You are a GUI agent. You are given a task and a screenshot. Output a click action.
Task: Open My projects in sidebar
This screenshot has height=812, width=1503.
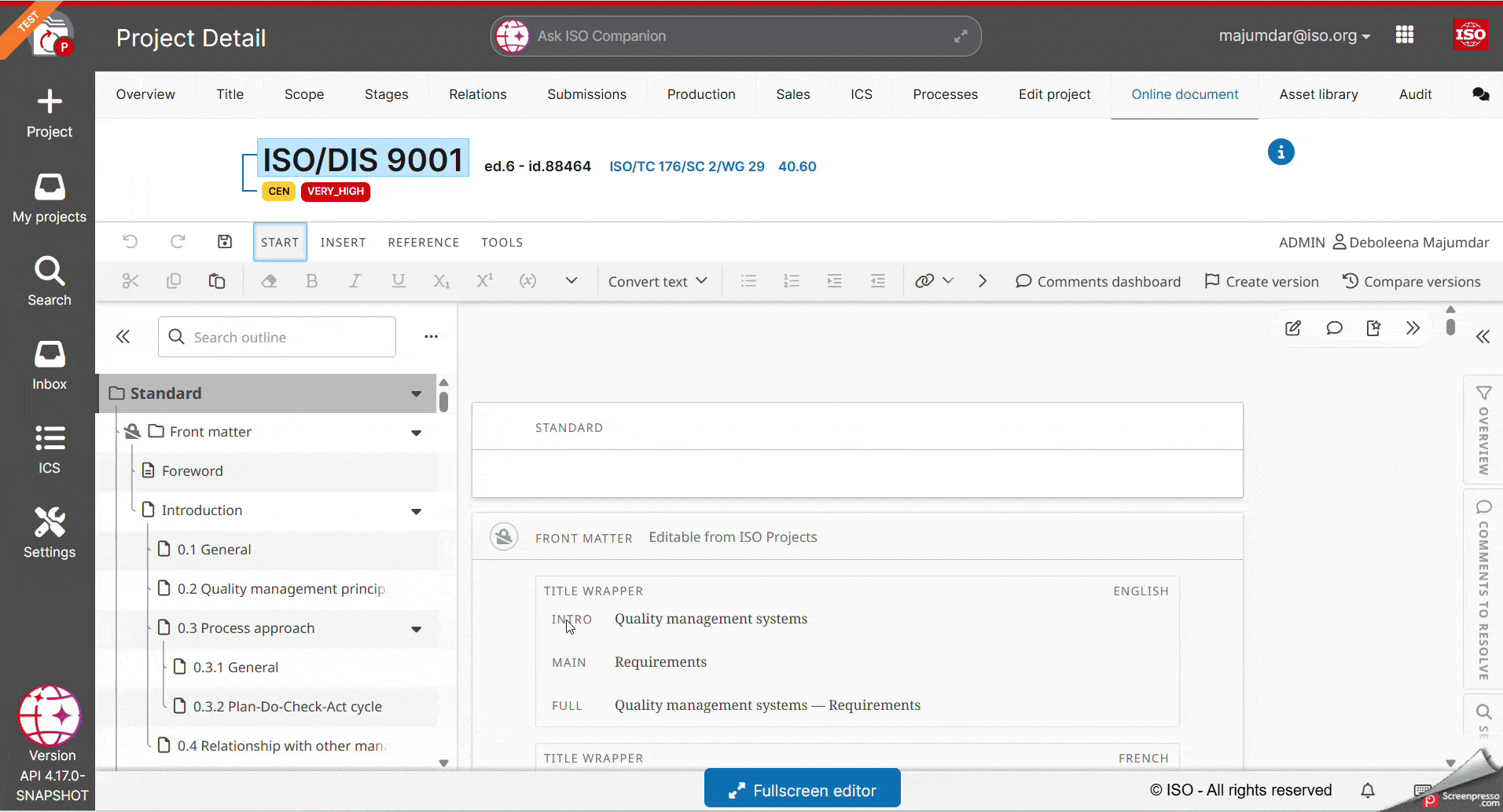[50, 198]
